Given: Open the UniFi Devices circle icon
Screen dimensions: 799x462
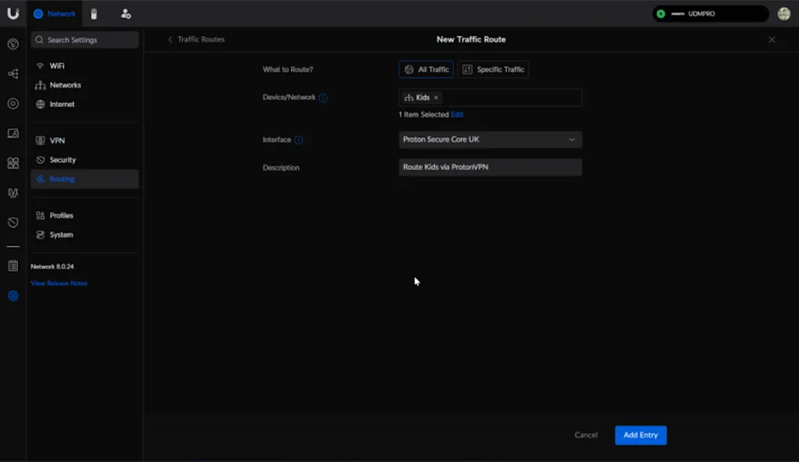Looking at the screenshot, I should point(13,104).
